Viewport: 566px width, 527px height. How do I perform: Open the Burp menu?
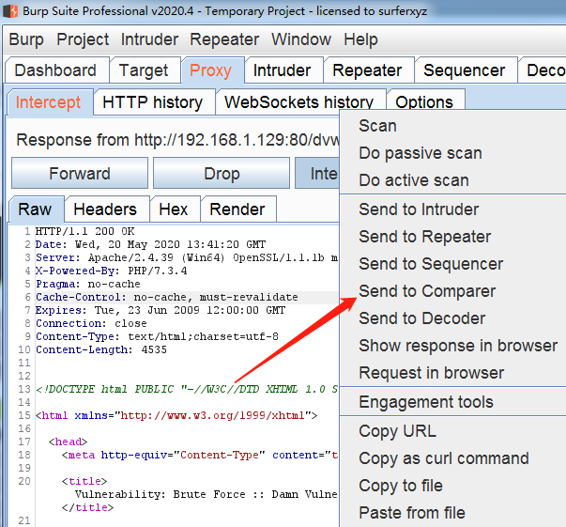(x=26, y=39)
